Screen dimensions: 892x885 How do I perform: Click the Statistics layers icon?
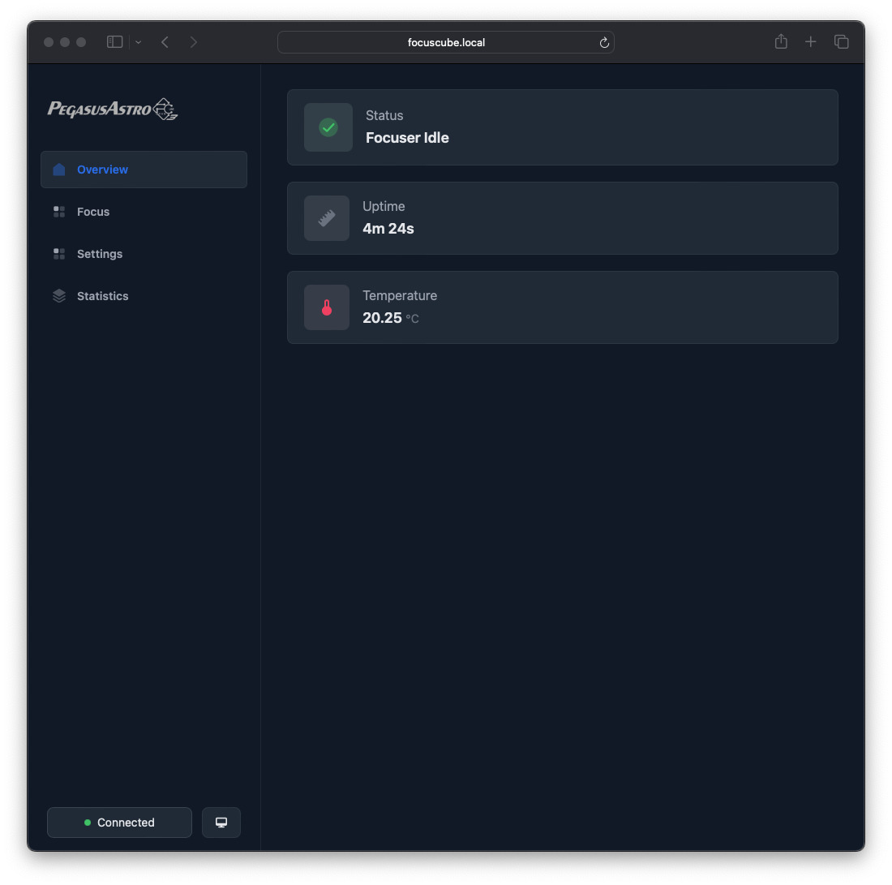(x=59, y=296)
